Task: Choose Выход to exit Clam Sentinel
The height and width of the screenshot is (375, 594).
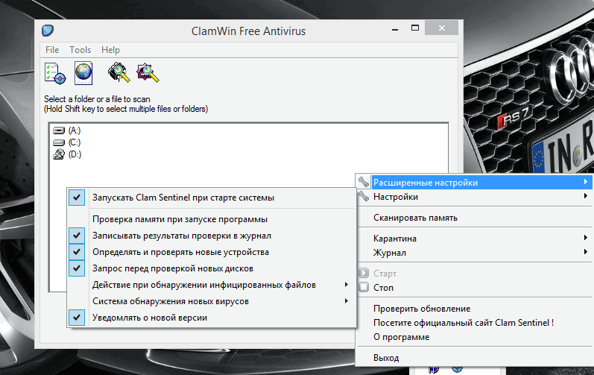Action: pos(475,358)
